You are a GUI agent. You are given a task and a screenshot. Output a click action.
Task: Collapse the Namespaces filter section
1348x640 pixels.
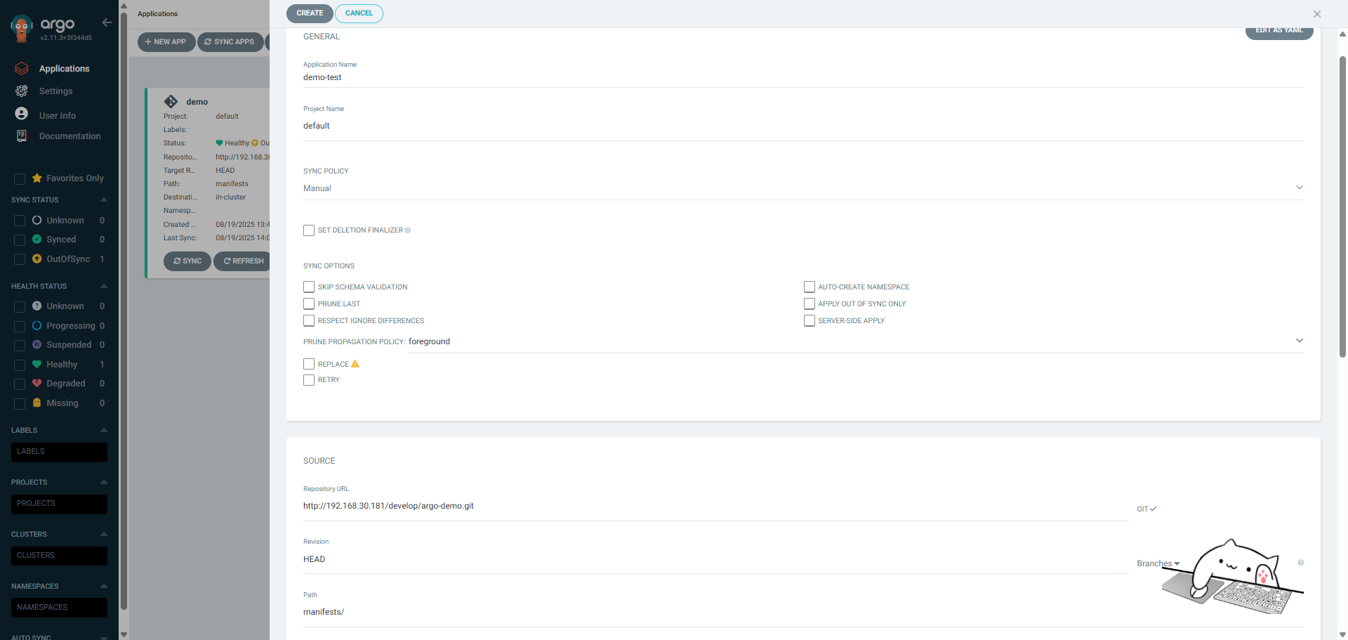(104, 586)
